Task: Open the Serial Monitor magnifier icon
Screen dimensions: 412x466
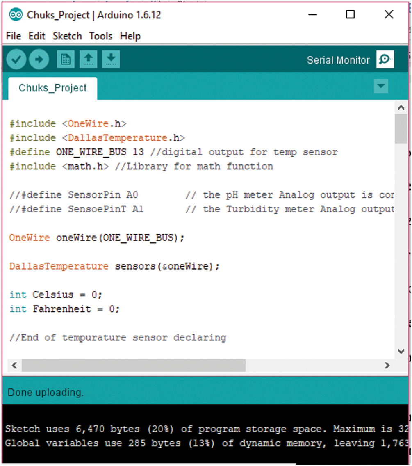Action: coord(385,60)
